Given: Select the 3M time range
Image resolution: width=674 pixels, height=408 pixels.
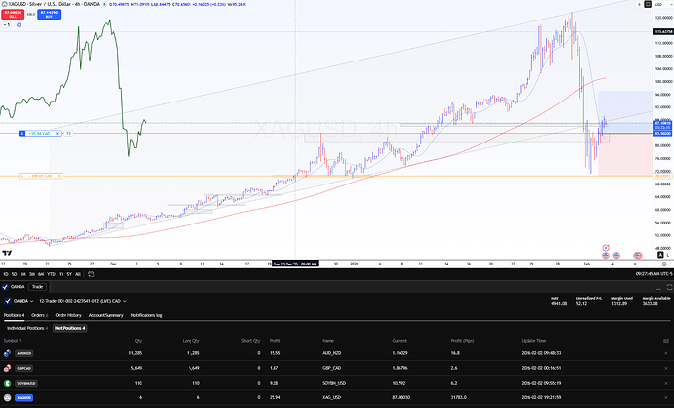Looking at the screenshot, I should click(32, 274).
